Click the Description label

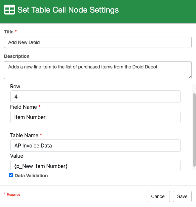tap(17, 56)
